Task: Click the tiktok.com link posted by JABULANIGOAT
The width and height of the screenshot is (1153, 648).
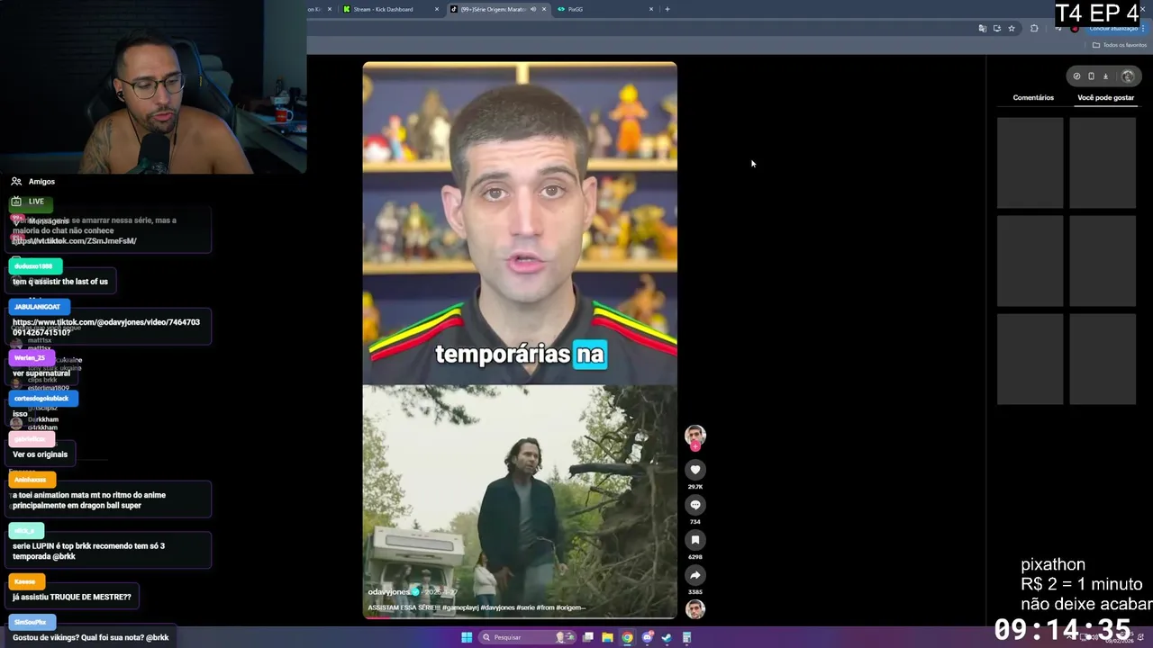Action: (106, 327)
